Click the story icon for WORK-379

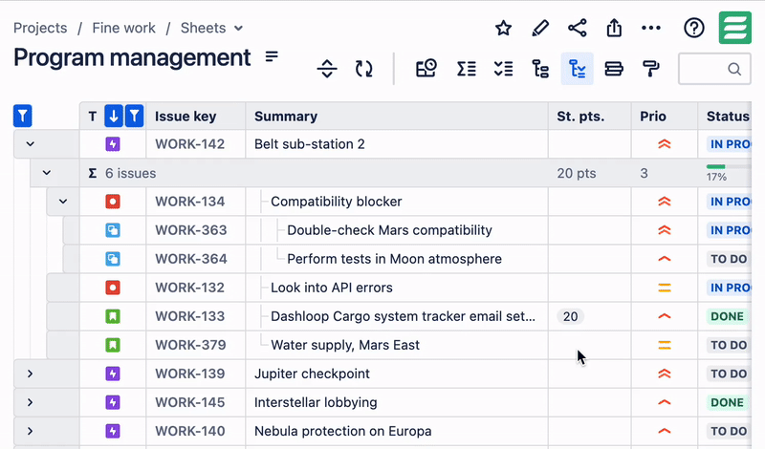[x=113, y=345]
